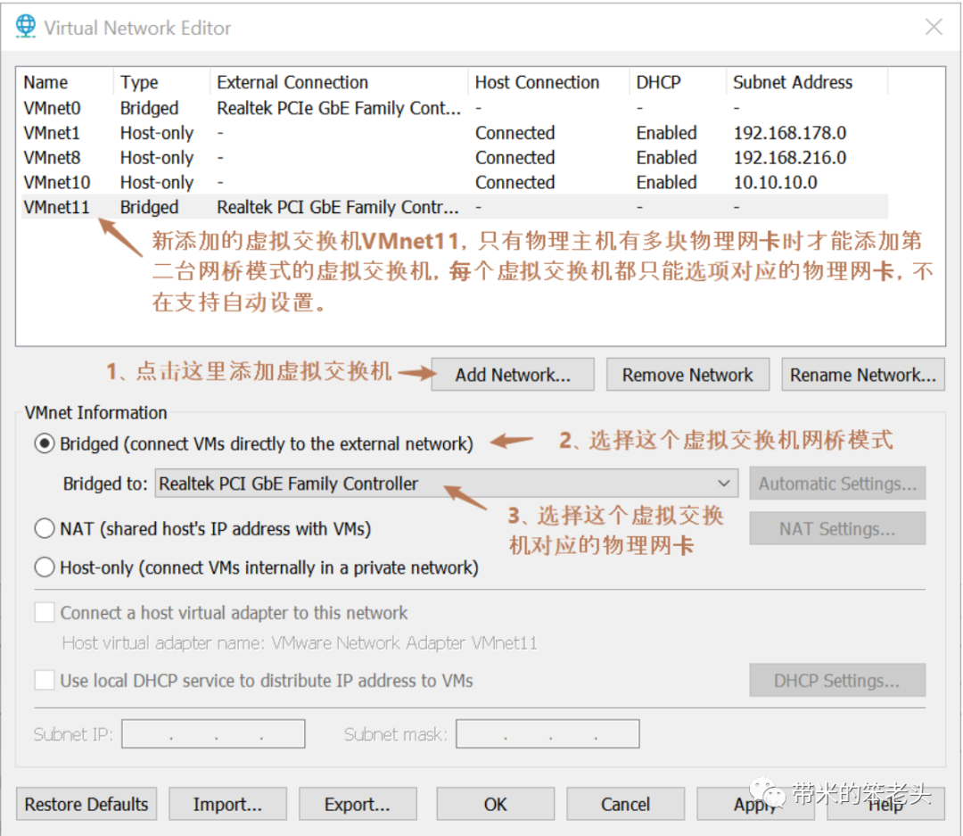Select the VMnet1 row
Screen dimensions: 963x836
[455, 133]
